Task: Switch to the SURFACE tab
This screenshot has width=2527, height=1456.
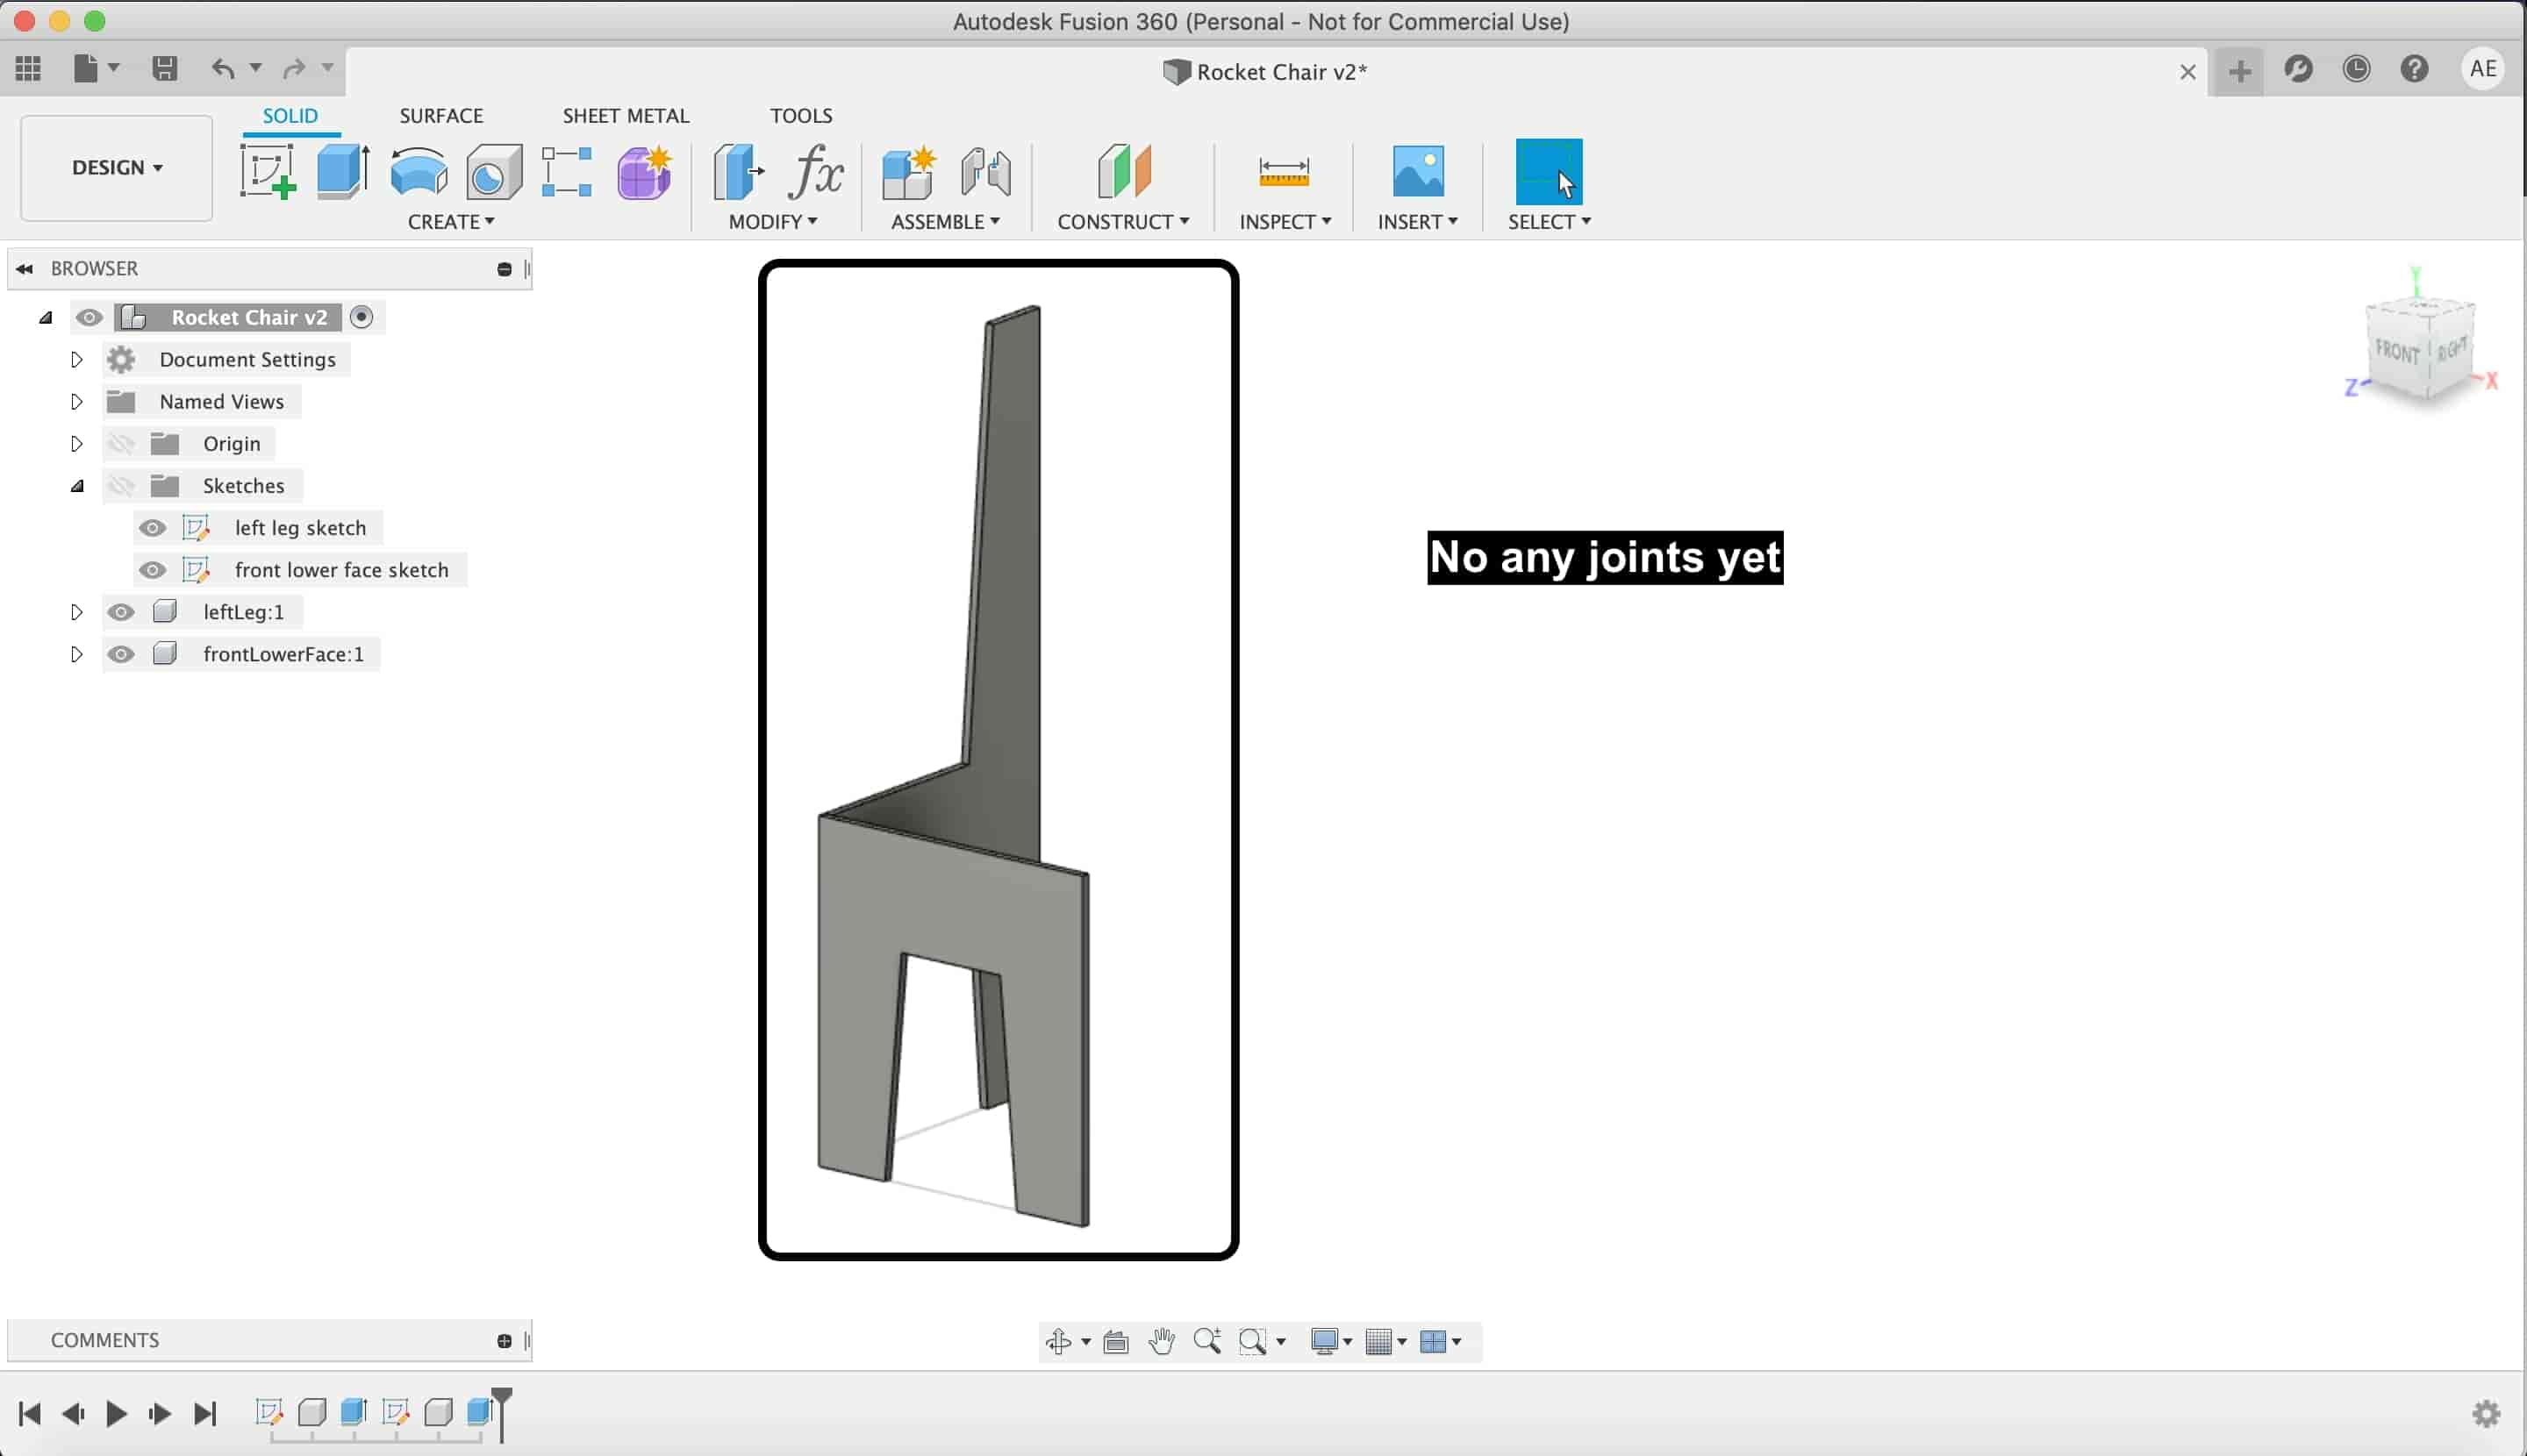Action: click(441, 115)
